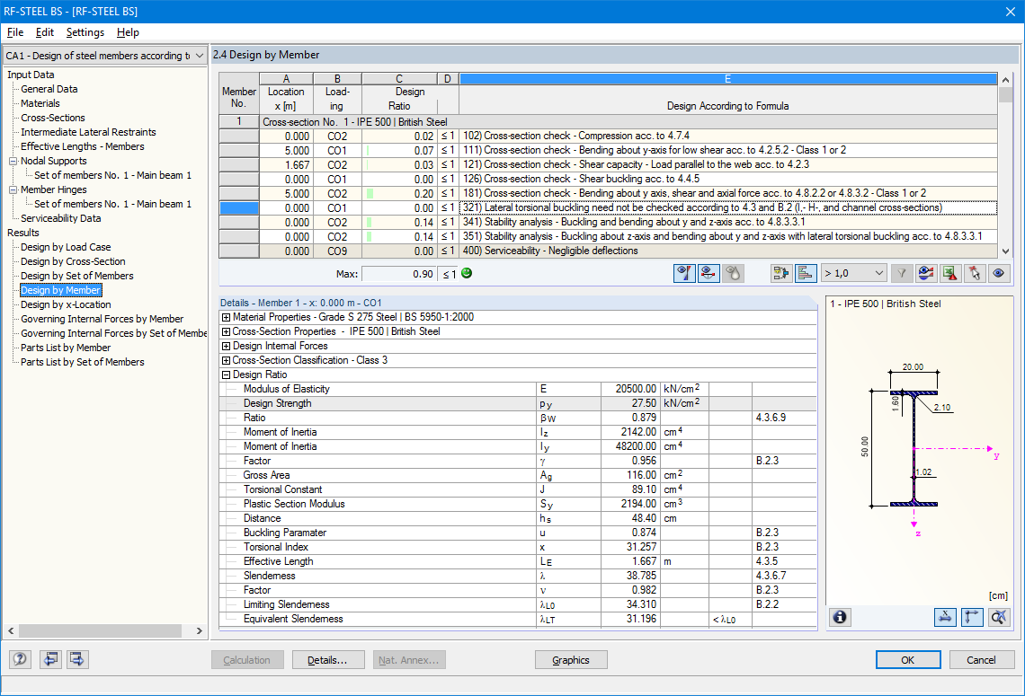Click the Nat. Annex... button
This screenshot has width=1025, height=696.
(408, 660)
